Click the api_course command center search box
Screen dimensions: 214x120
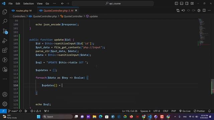click(113, 4)
